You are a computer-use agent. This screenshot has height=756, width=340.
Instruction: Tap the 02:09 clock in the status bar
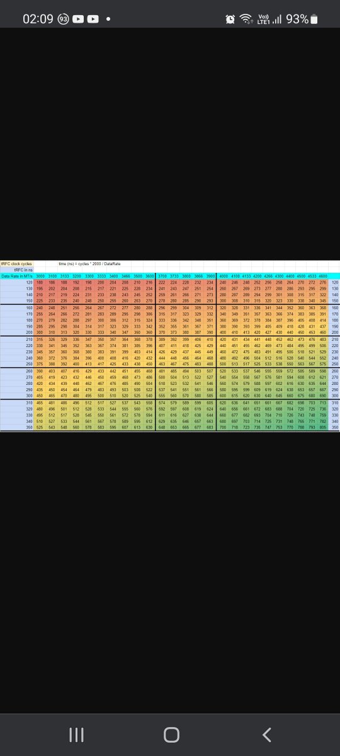(38, 19)
